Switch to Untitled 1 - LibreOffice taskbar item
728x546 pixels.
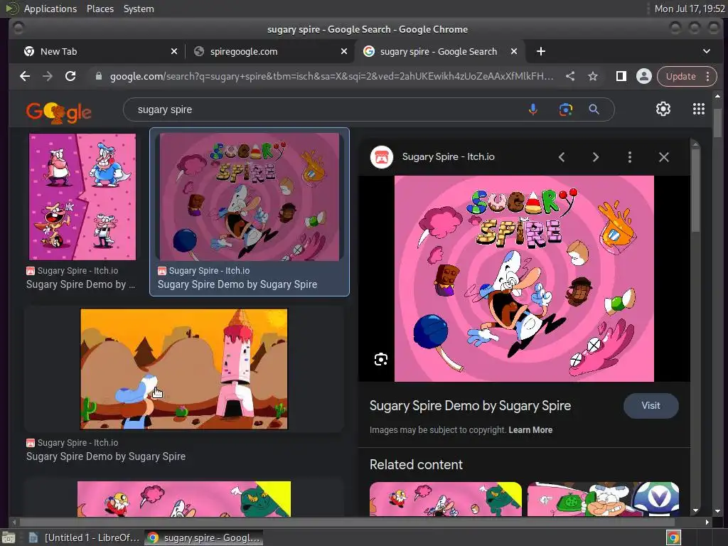(85, 537)
